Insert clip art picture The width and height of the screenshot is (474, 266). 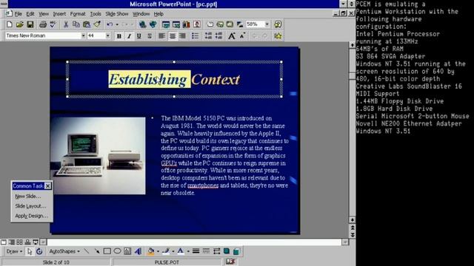click(x=197, y=24)
